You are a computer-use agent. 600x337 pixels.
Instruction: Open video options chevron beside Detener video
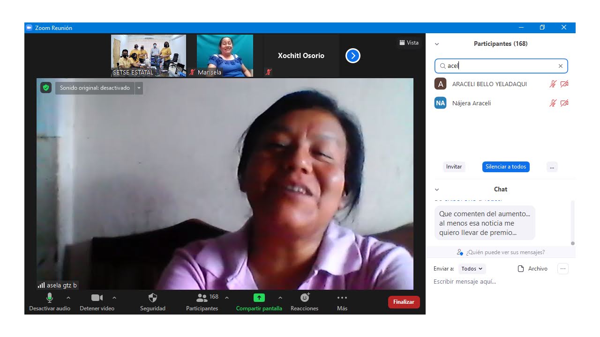[x=114, y=298]
